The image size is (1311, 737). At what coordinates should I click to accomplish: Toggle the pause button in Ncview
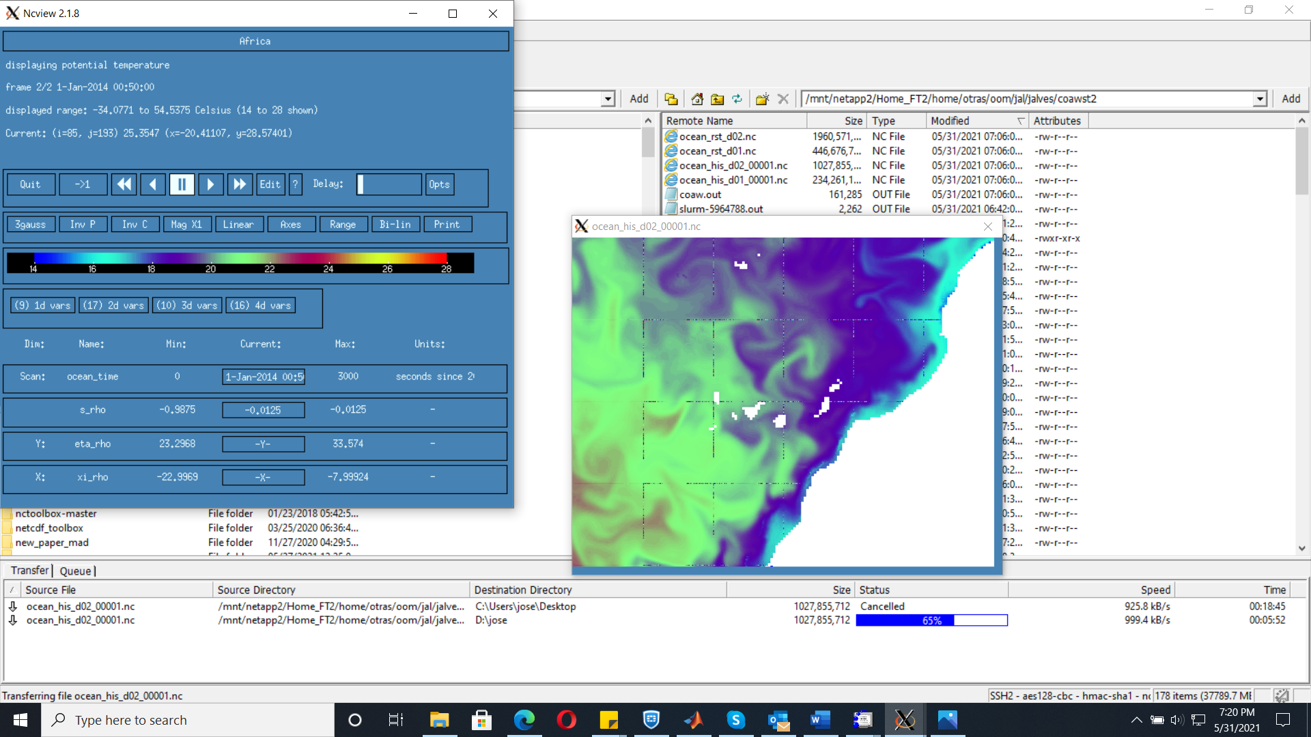coord(182,184)
